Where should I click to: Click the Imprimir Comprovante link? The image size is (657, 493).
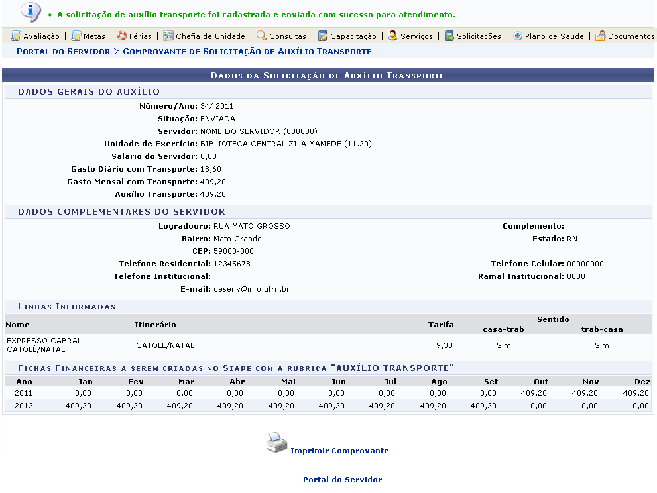click(339, 451)
